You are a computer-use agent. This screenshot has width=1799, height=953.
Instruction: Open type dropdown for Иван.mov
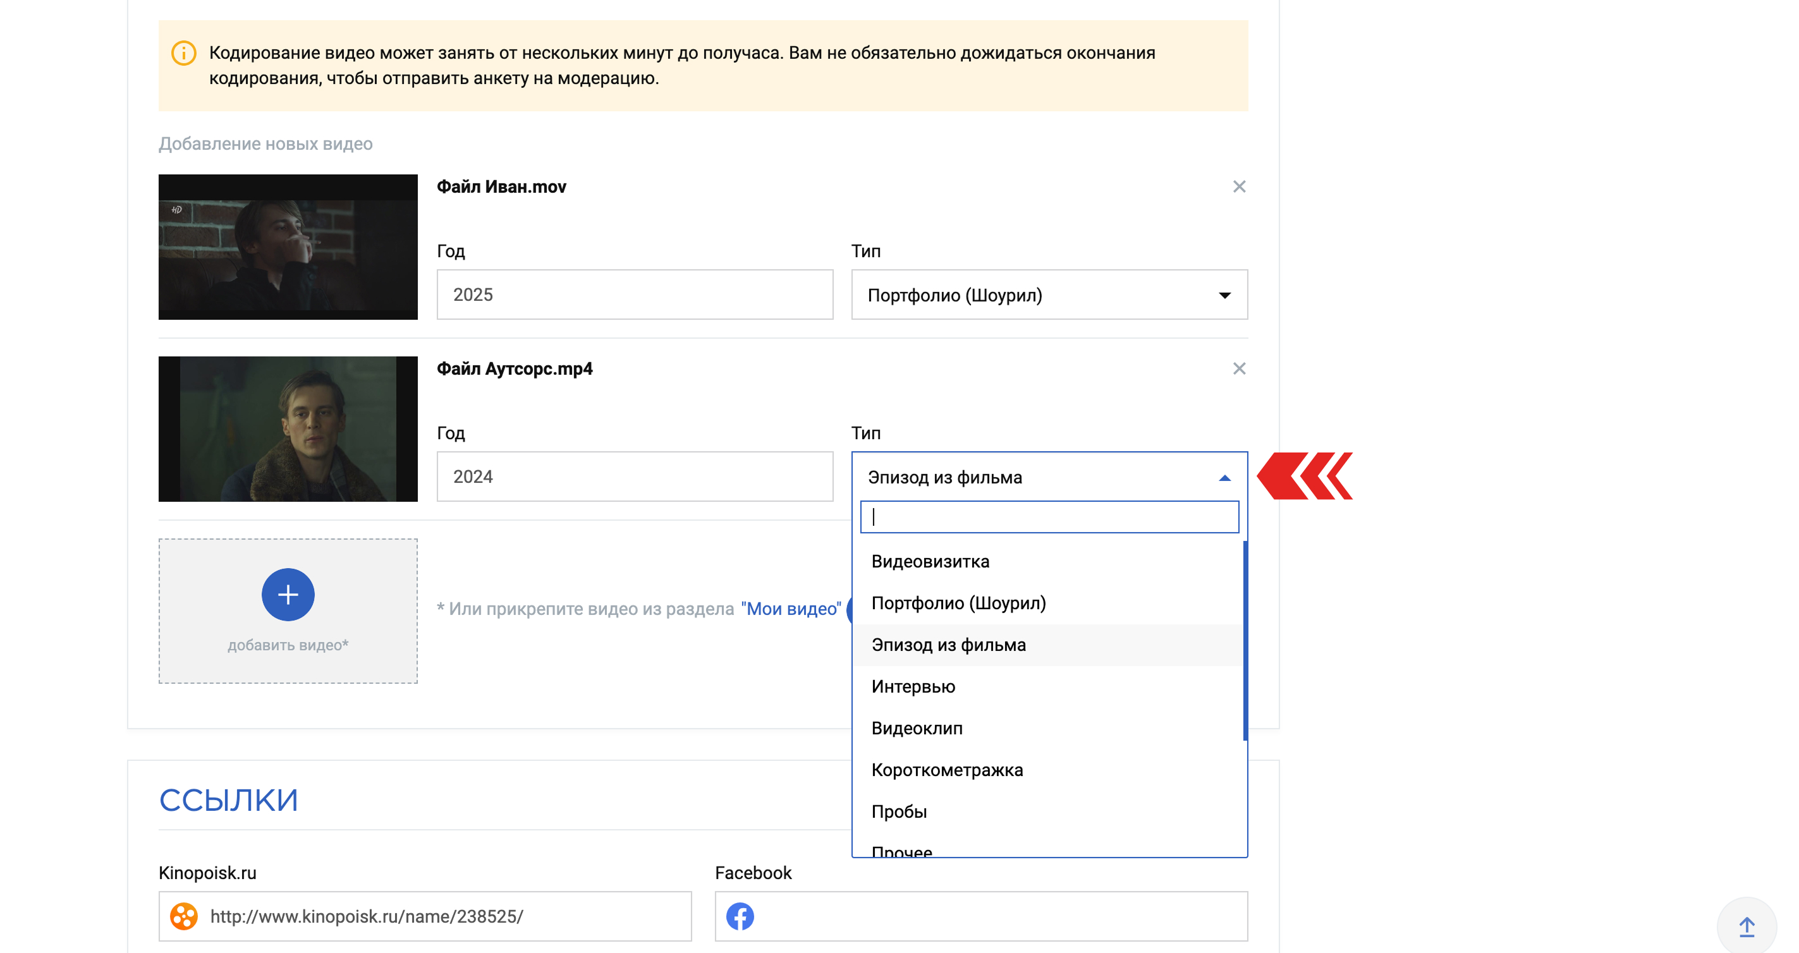pos(1048,294)
